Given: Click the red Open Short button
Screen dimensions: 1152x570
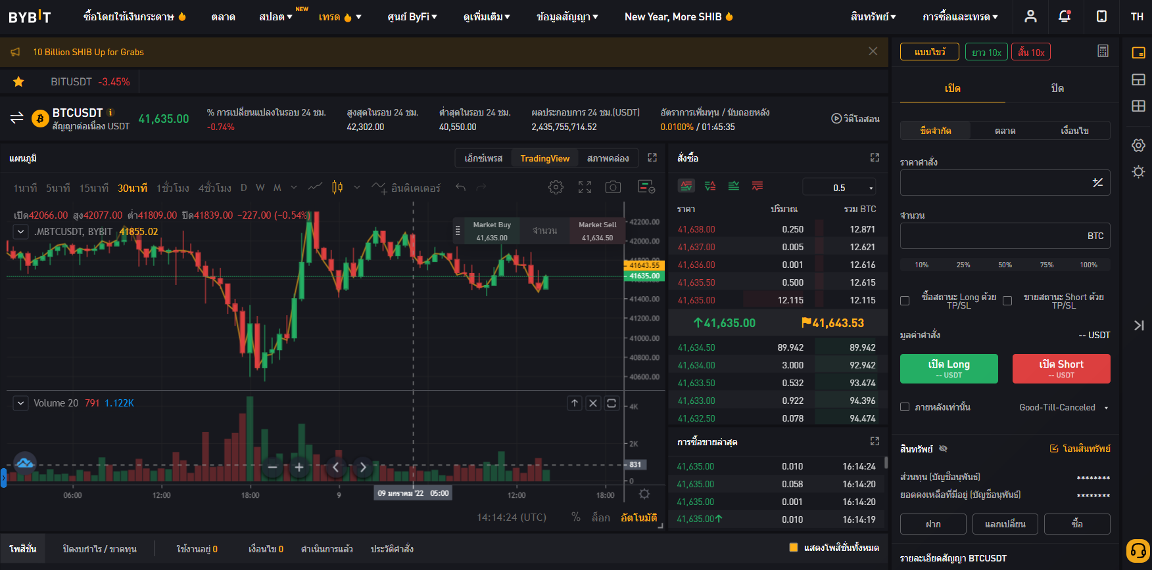Looking at the screenshot, I should [x=1061, y=368].
